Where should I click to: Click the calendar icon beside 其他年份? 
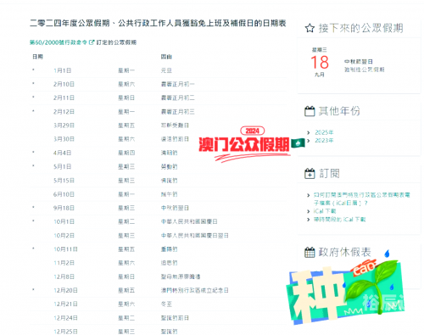click(310, 111)
